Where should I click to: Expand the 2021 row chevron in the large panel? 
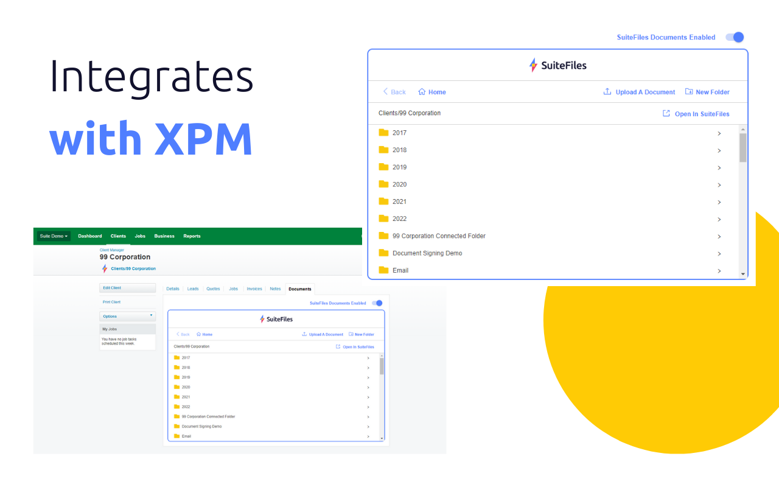pyautogui.click(x=719, y=202)
